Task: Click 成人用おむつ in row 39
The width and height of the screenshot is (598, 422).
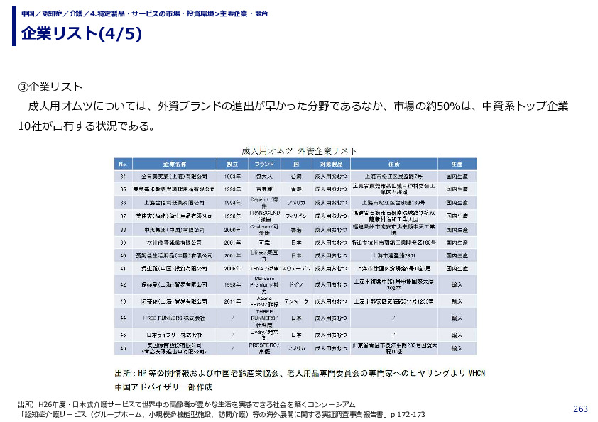Action: tap(331, 243)
